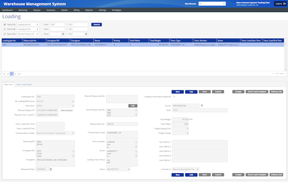288x182 pixels.
Task: Select page 1 in the pager
Action: pyautogui.click(x=12, y=74)
